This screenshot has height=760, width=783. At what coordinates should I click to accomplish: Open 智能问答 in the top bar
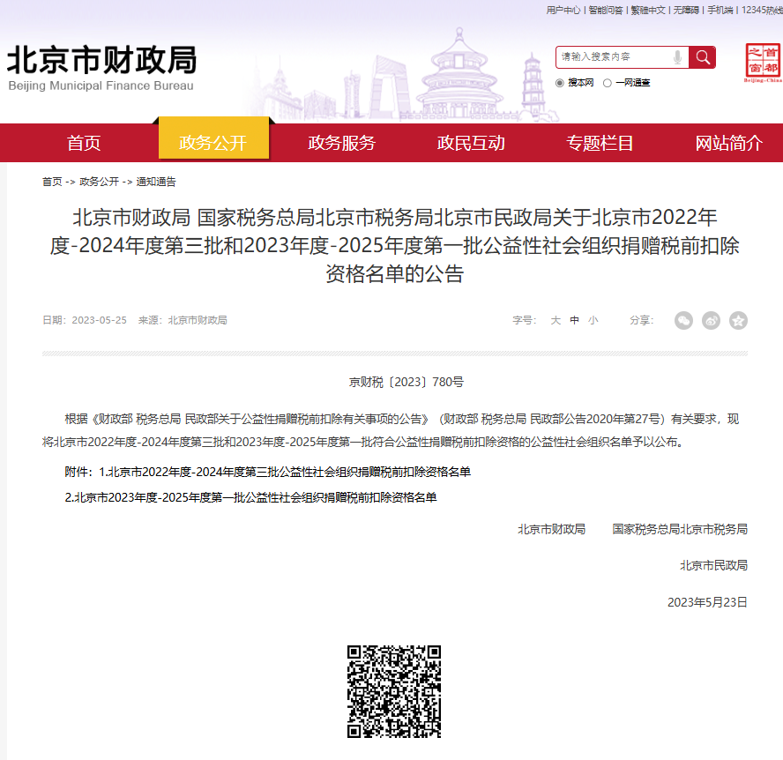click(606, 10)
